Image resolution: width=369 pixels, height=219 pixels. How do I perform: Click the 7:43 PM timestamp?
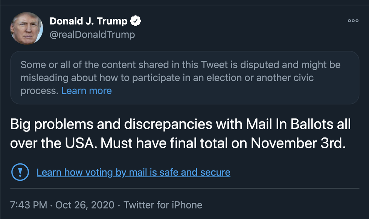(29, 205)
